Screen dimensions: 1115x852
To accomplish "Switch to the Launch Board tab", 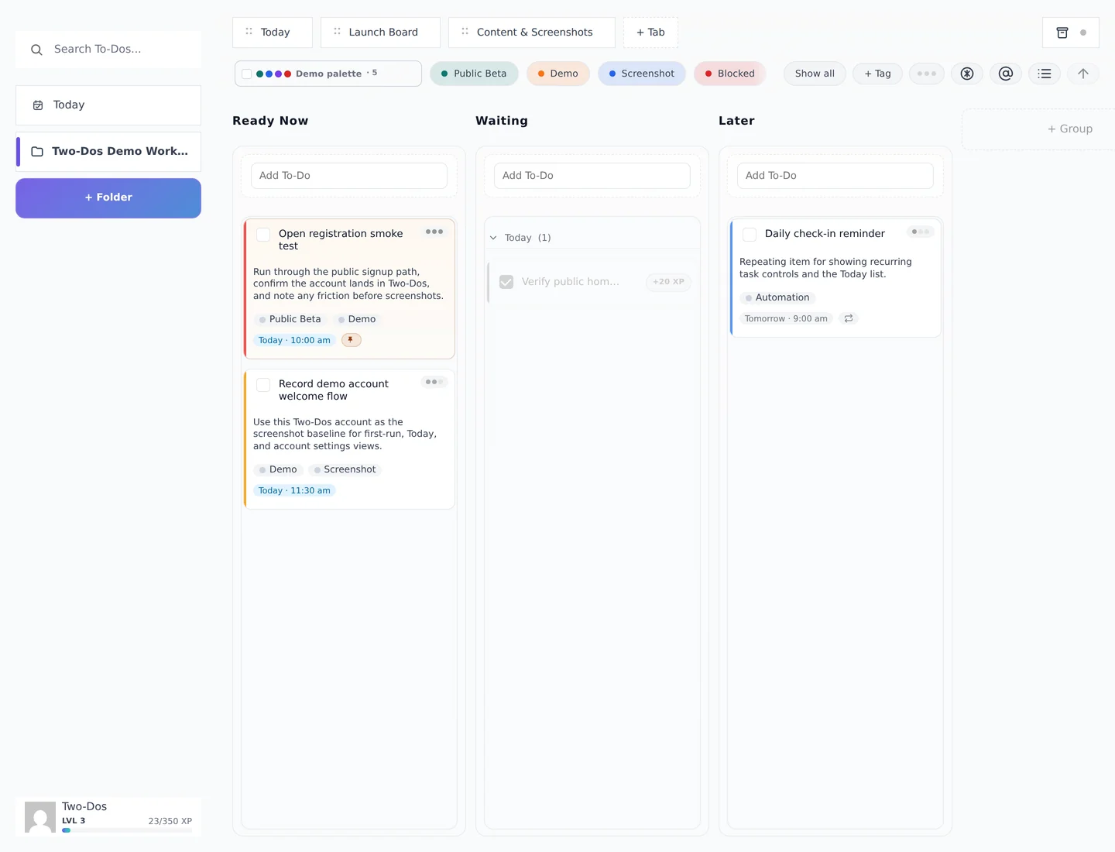I will point(380,33).
